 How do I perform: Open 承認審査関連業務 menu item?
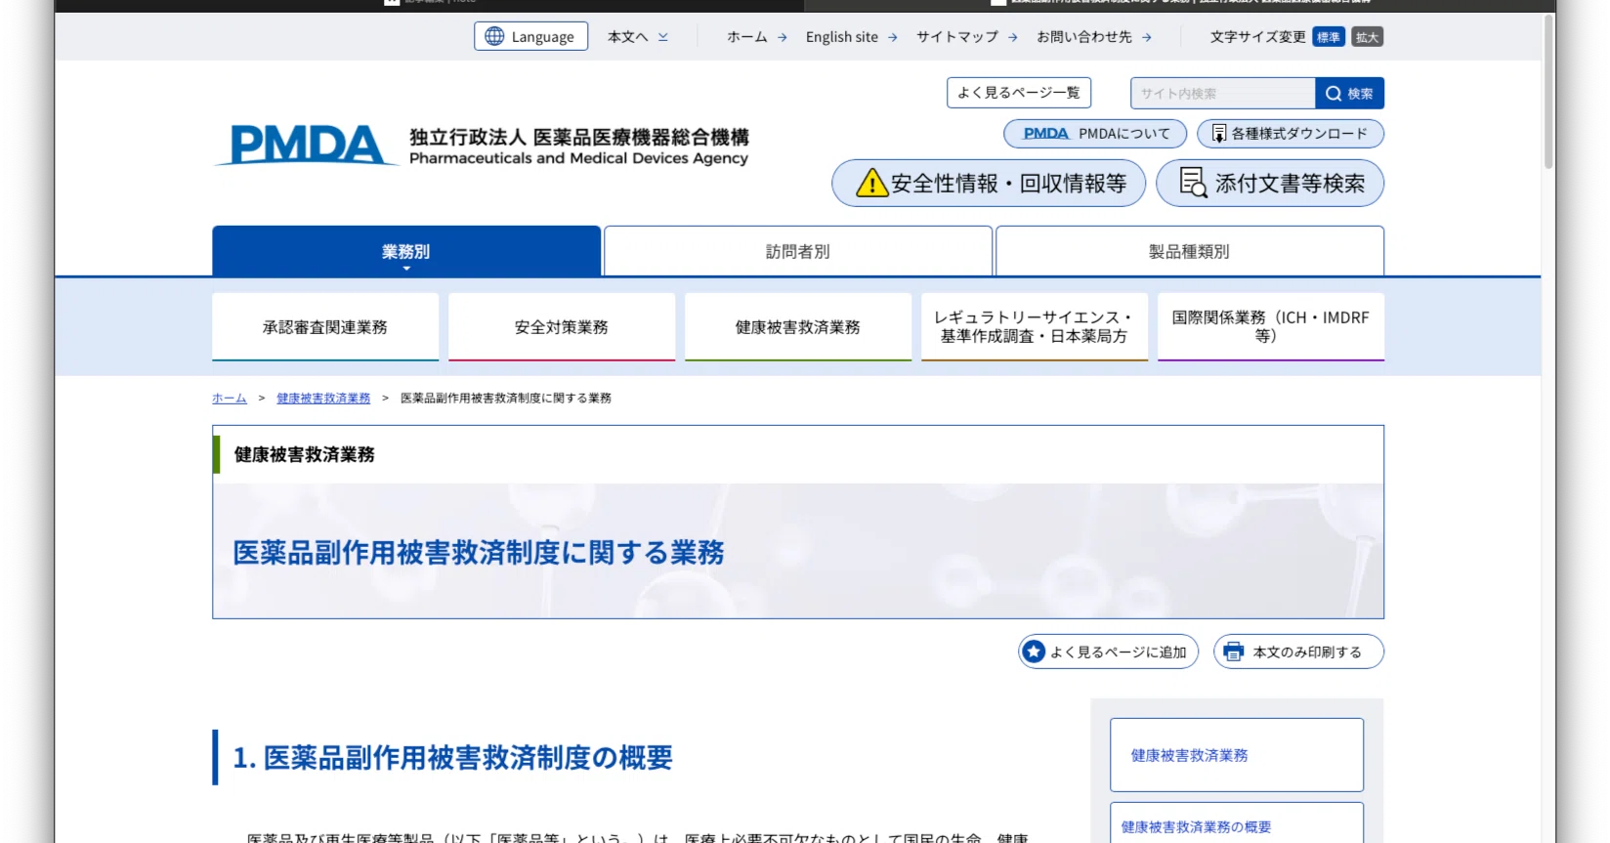325,327
